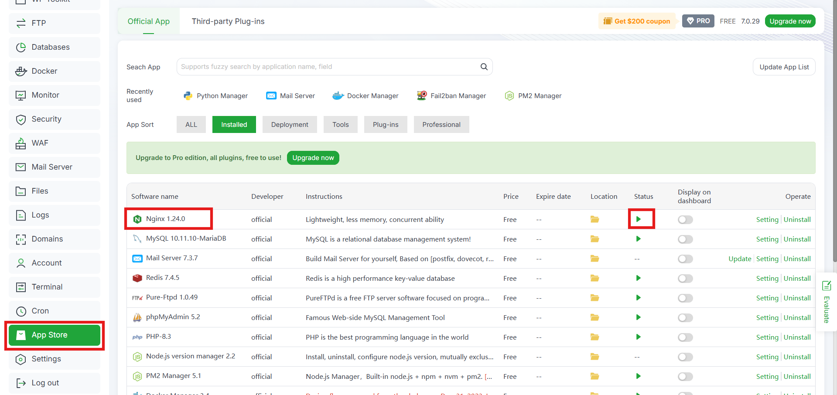Click the Mail Server sidebar icon

20,167
